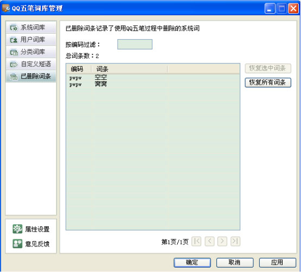The height and width of the screenshot is (272, 301).
Task: Click the 自定义短语 sidebar icon
Action: pos(14,65)
